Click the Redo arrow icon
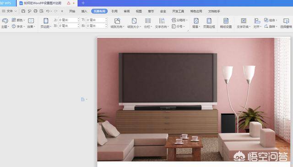The height and width of the screenshot is (167, 293). click(55, 11)
